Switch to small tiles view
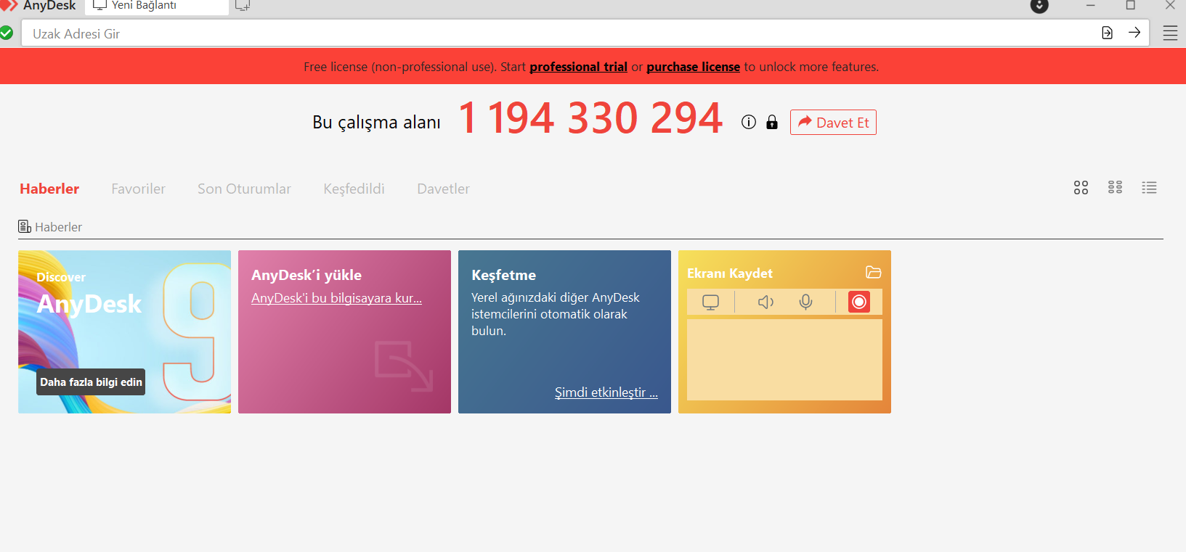1186x552 pixels. pyautogui.click(x=1115, y=188)
